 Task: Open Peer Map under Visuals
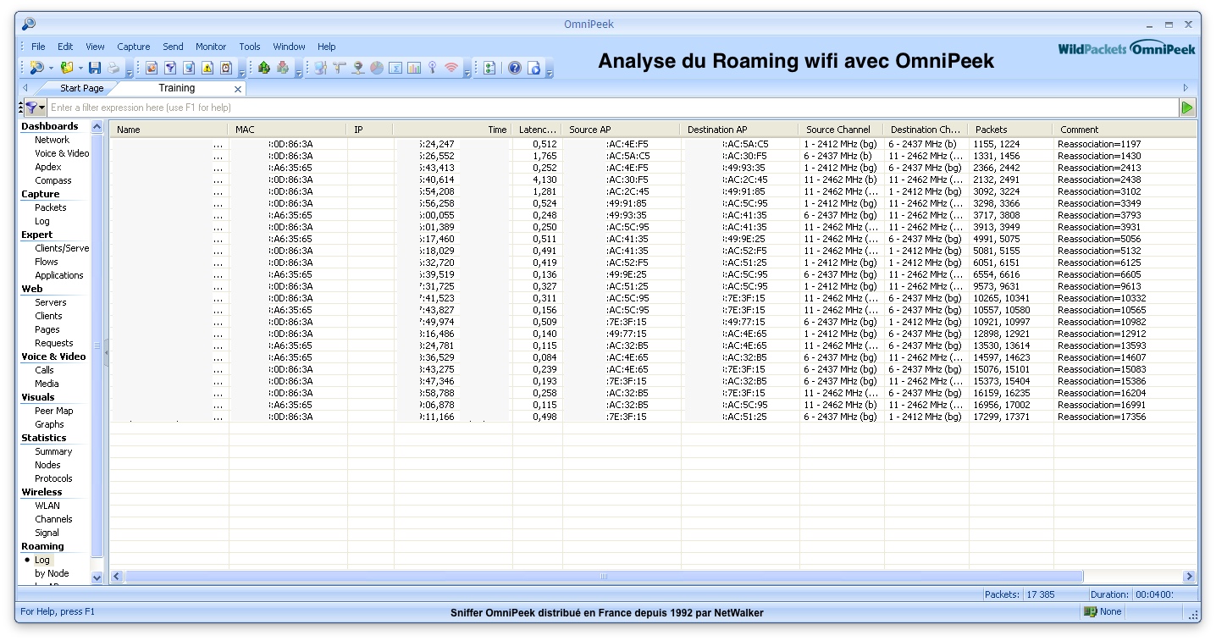click(x=54, y=411)
